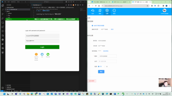The height and width of the screenshot is (96, 172).
Task: Click the change password link
Action: [106, 51]
